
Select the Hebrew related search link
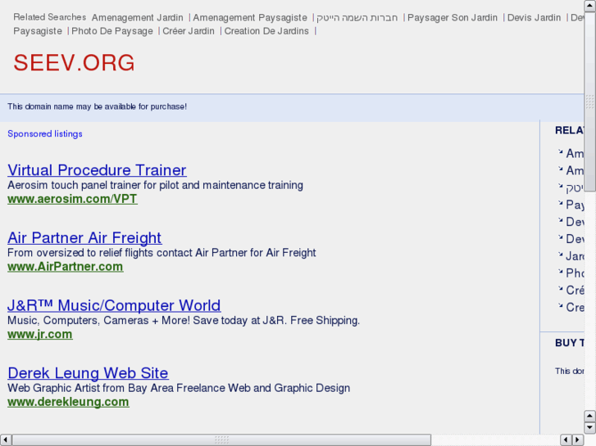[x=357, y=18]
